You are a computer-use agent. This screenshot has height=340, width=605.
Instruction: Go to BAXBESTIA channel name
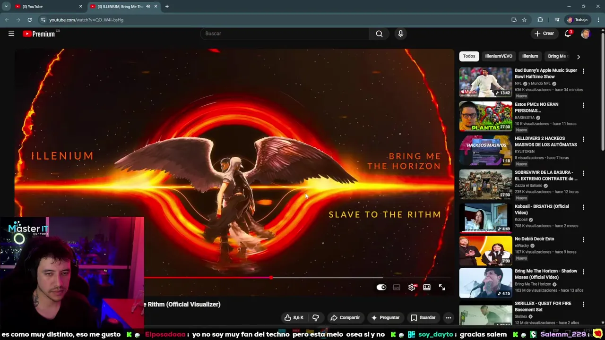525,118
